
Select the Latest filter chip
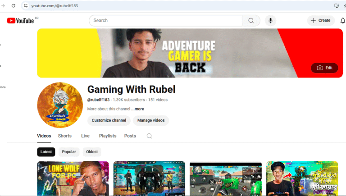tap(46, 152)
